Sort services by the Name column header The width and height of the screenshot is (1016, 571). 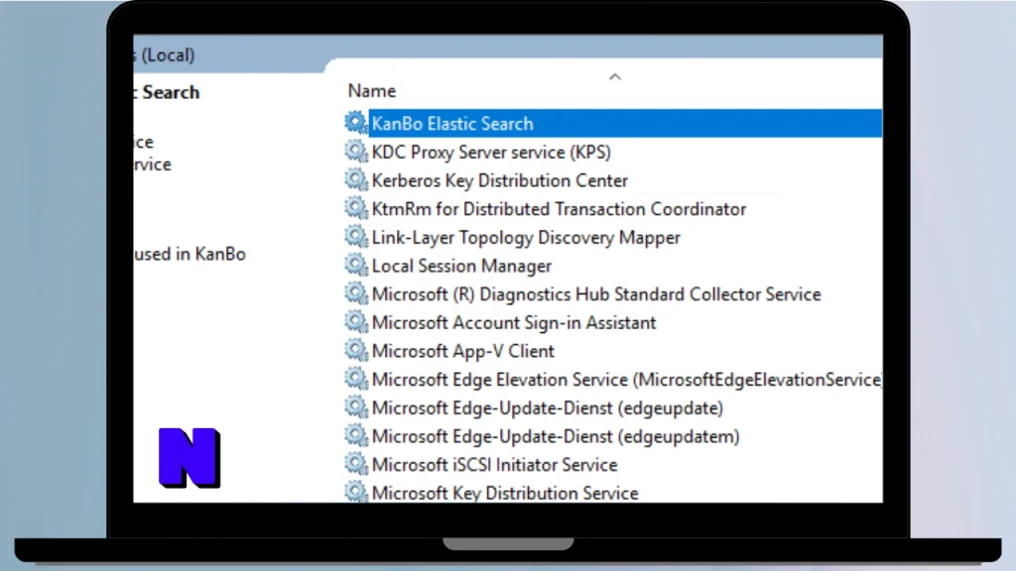click(371, 91)
